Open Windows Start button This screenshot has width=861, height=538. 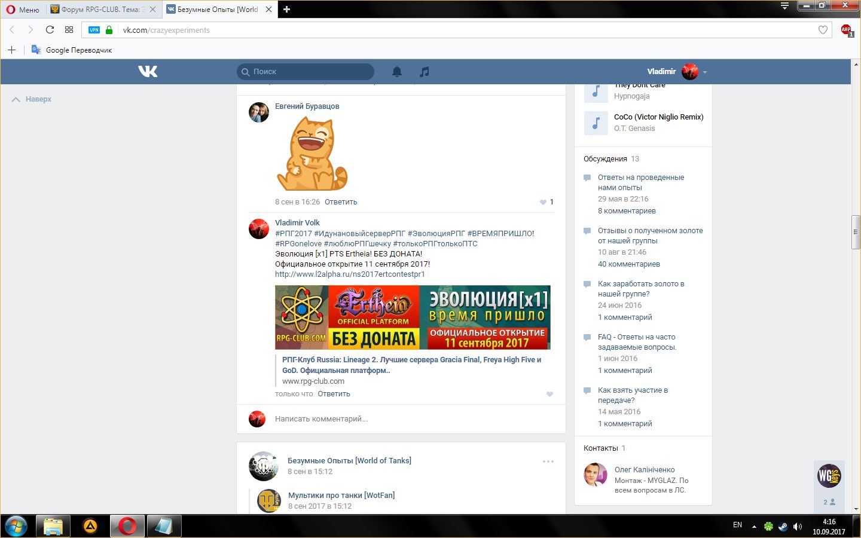16,526
